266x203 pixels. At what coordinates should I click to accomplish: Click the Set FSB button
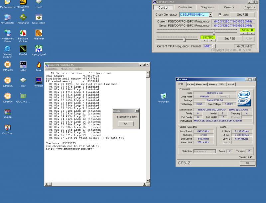point(230,38)
